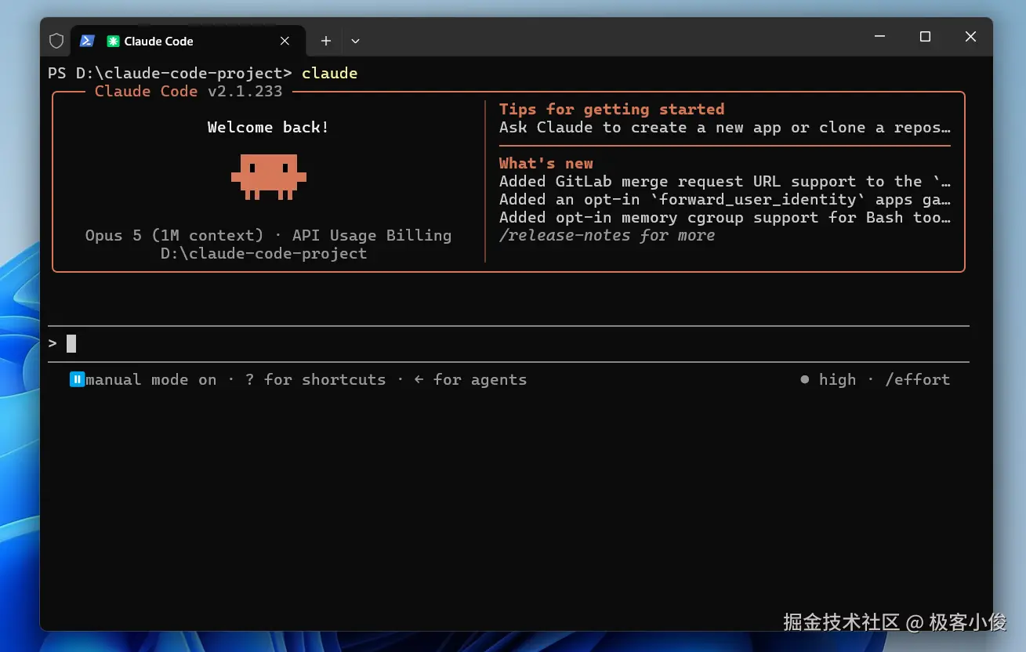Click the "D:\claude-code-project" path under the model line
Screen dimensions: 1026x652
(x=263, y=253)
